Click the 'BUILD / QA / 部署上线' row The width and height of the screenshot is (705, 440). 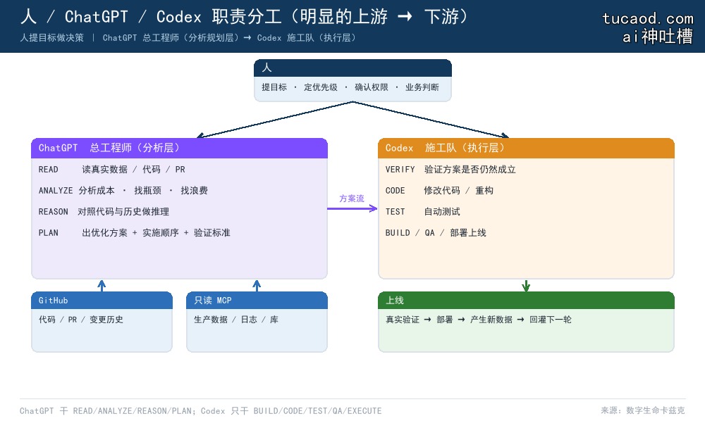(435, 232)
